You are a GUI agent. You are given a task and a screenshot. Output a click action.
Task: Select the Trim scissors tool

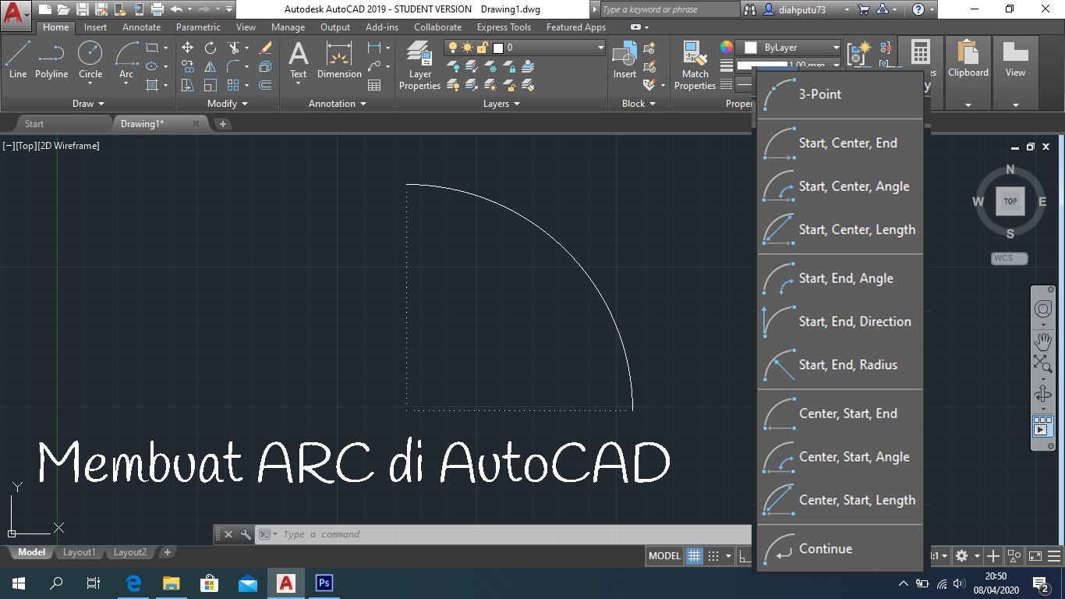(x=233, y=48)
